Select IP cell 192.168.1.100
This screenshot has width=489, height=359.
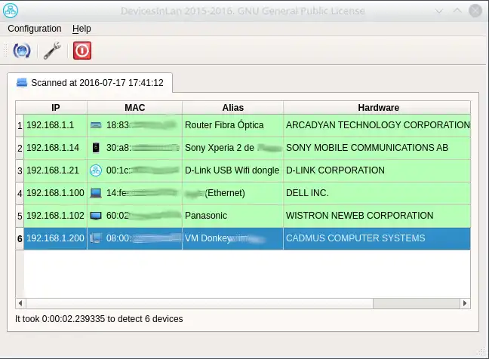click(56, 193)
